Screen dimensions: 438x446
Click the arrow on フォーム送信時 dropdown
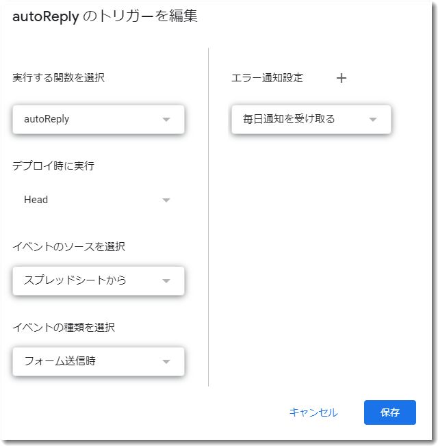(x=166, y=362)
